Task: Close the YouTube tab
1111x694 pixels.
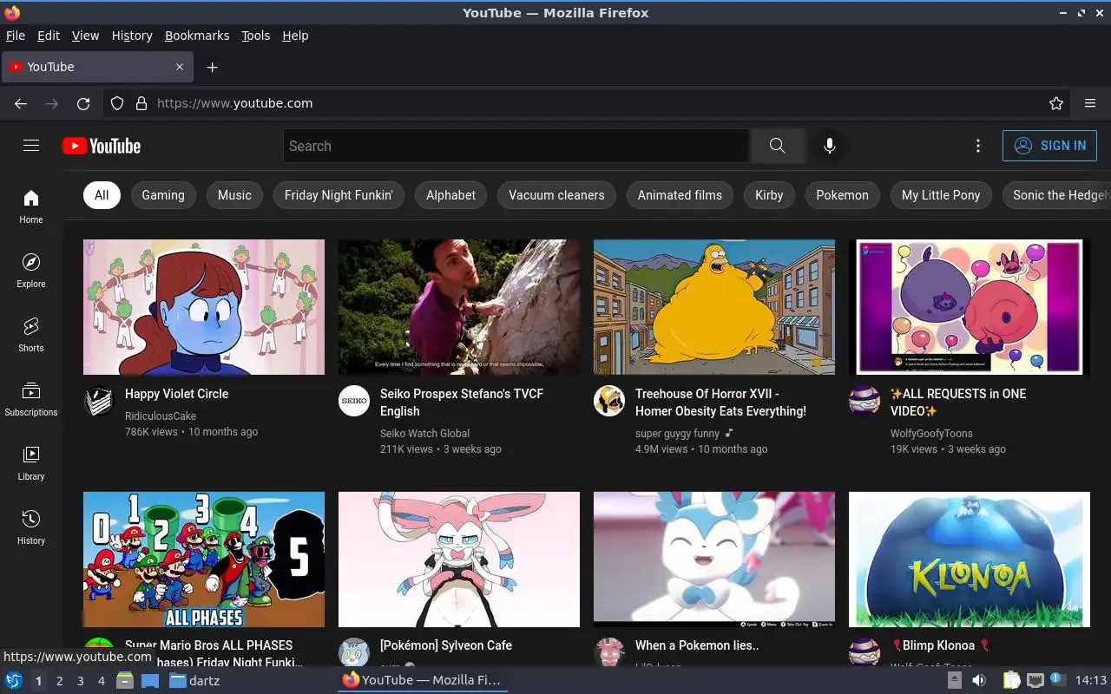Action: [x=180, y=67]
